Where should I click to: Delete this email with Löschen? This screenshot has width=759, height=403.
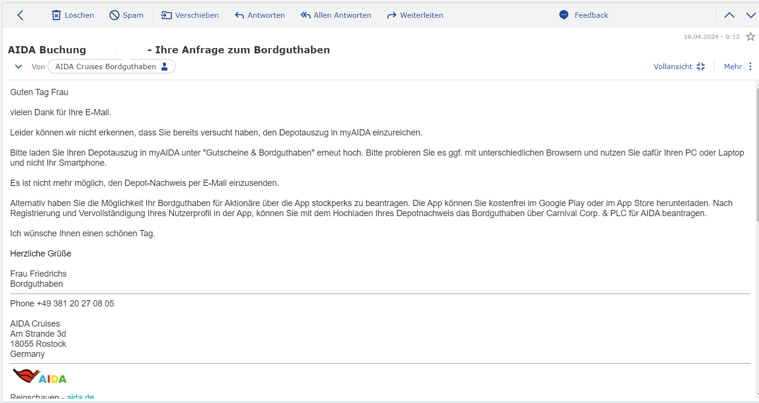click(73, 15)
